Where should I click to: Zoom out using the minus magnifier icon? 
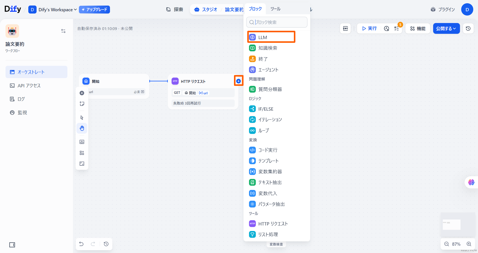[446, 244]
